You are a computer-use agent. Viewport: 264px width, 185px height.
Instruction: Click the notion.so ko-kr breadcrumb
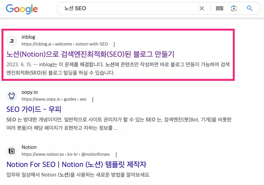click(x=66, y=154)
